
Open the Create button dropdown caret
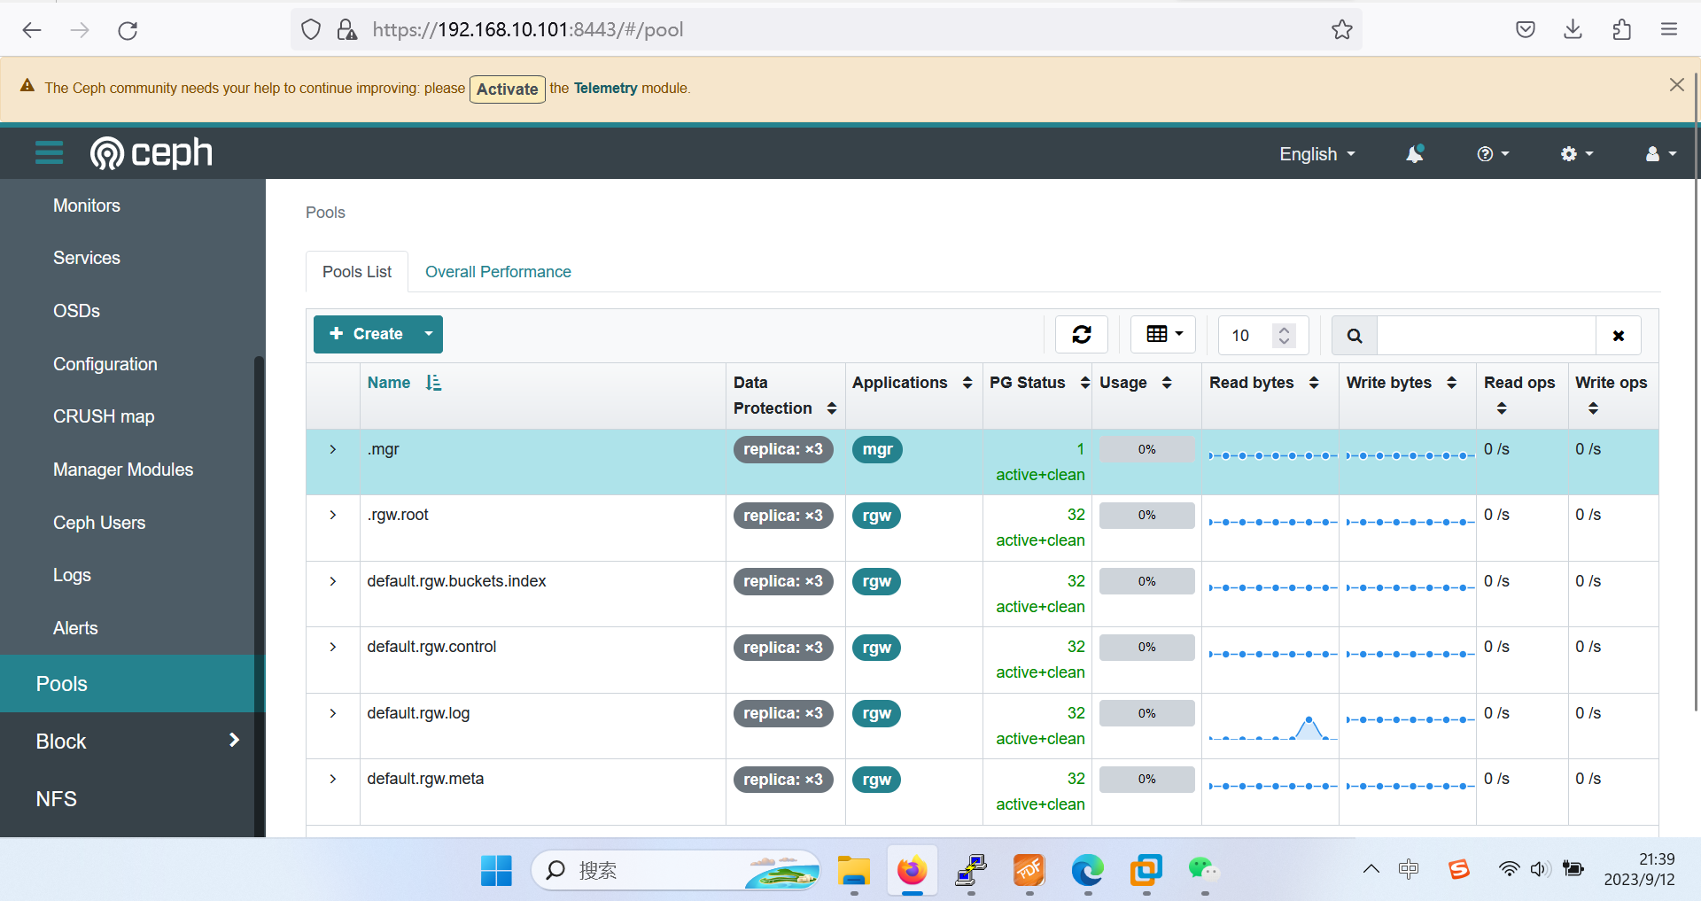(429, 334)
